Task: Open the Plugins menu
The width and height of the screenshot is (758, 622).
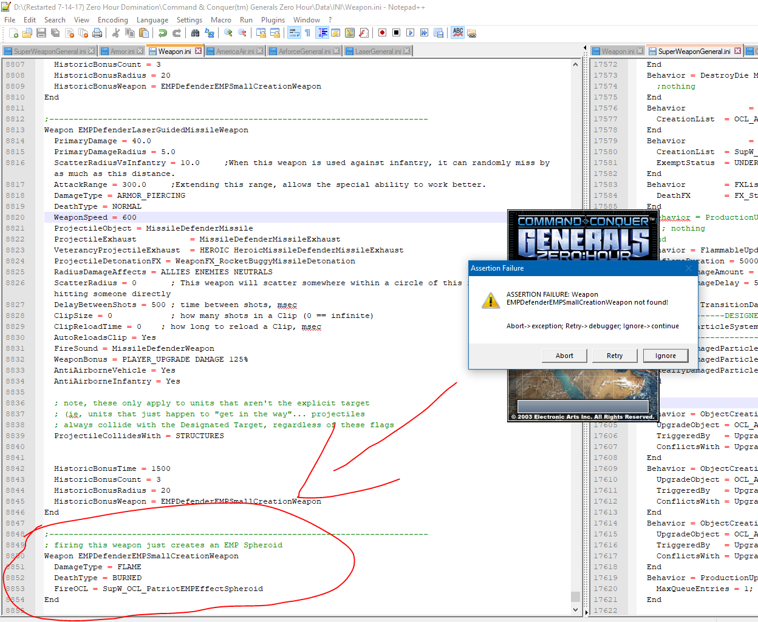Action: coord(273,20)
